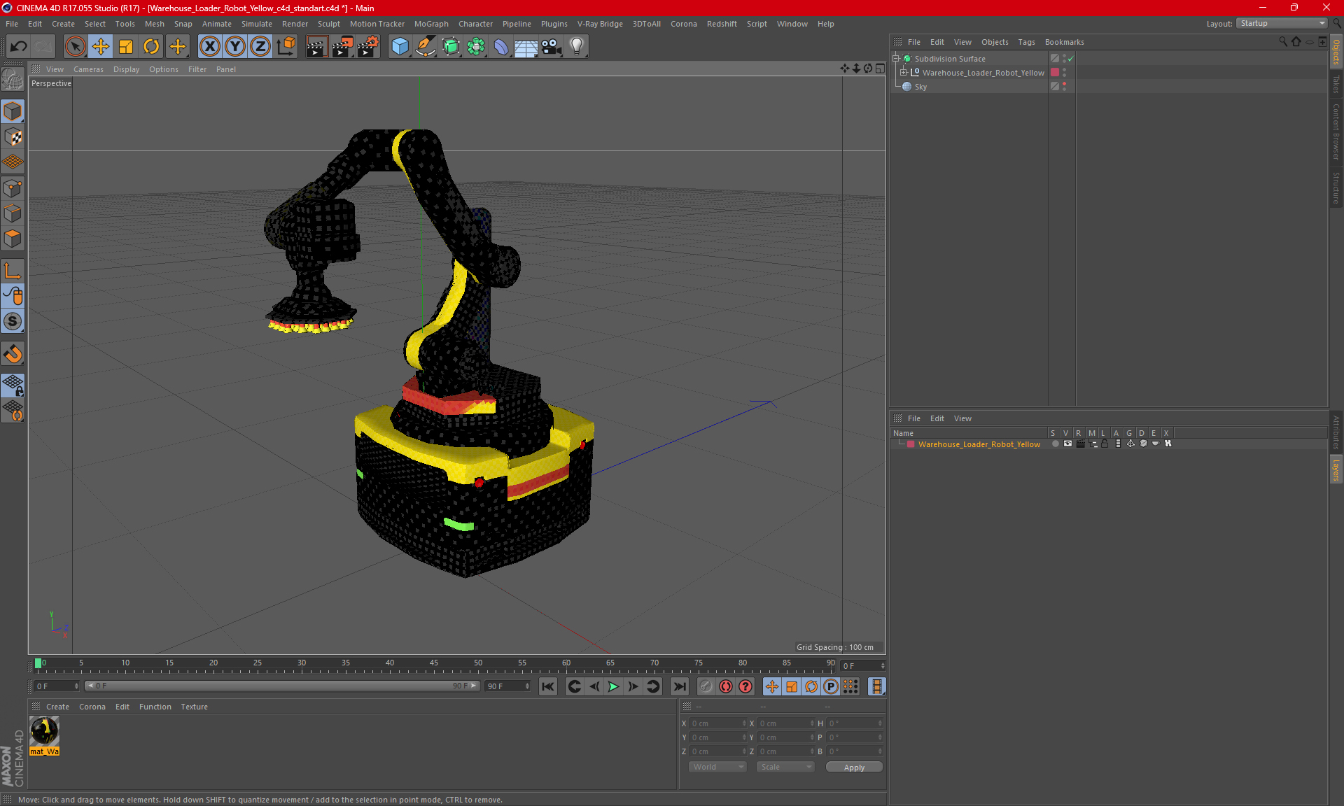
Task: Toggle Z axis lock
Action: [260, 47]
